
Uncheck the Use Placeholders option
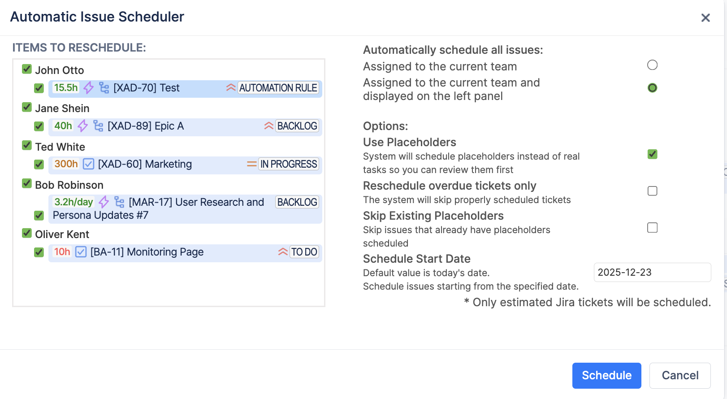pos(652,154)
